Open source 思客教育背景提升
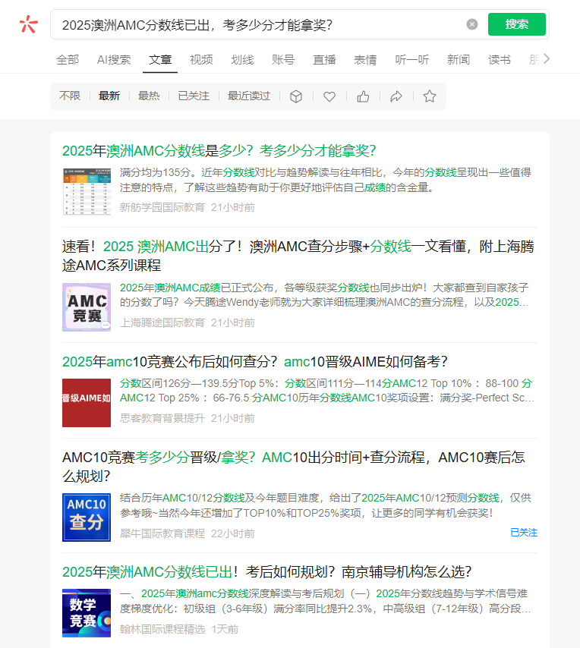The height and width of the screenshot is (648, 580). click(162, 418)
